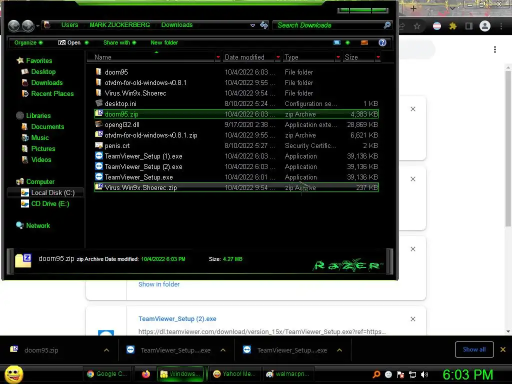Expand doom95.zip download shelf chevron
Screen dimensions: 512x384
point(106,350)
